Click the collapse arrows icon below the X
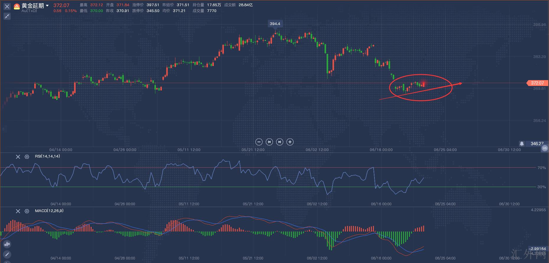The height and width of the screenshot is (263, 549). pos(7,16)
